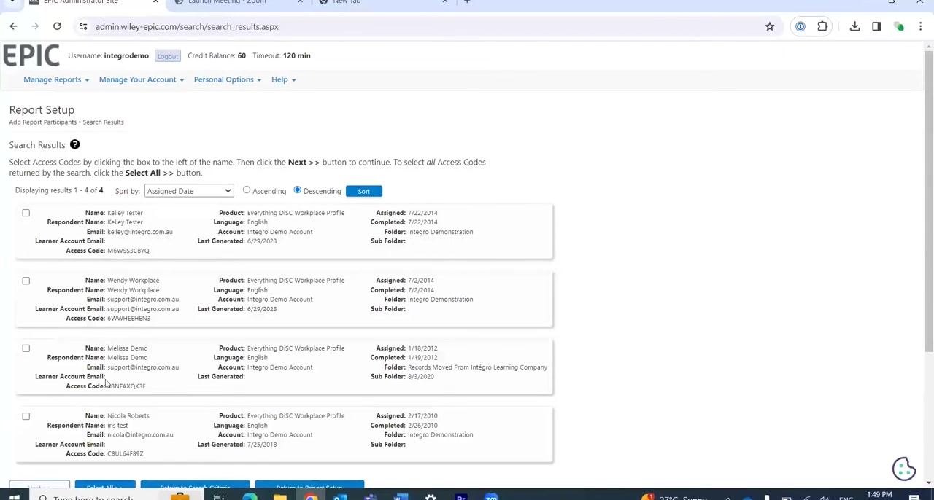Expand the Personal Options menu
The width and height of the screenshot is (934, 500).
pyautogui.click(x=228, y=79)
